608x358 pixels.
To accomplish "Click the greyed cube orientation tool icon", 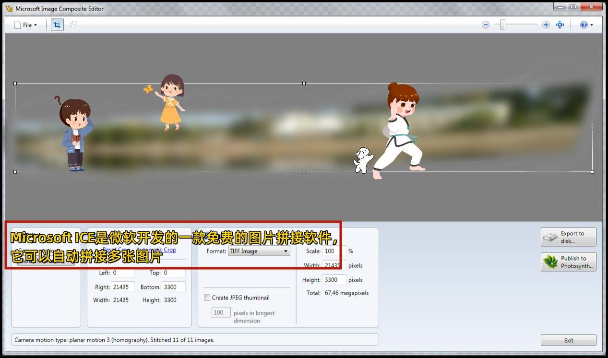I will (x=73, y=25).
